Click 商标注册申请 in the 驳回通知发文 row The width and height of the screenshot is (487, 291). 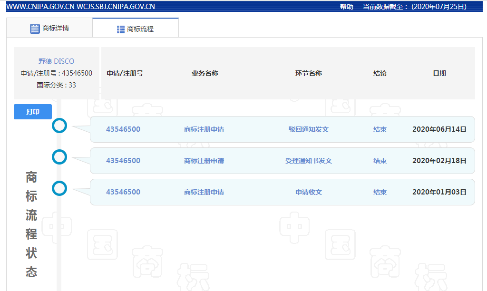204,129
